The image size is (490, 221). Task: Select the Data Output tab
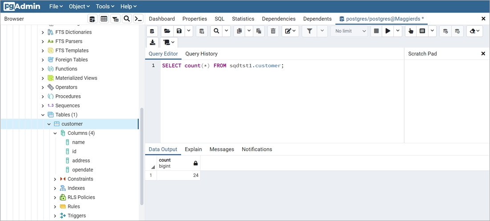(163, 149)
